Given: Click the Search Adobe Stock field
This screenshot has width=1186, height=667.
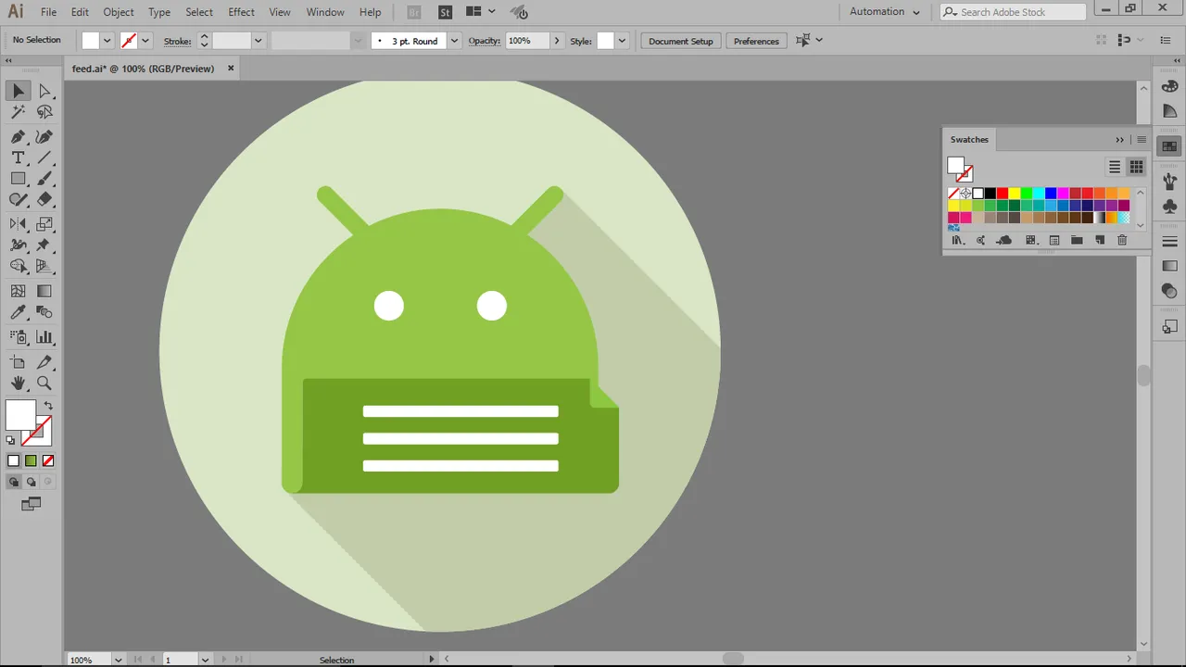Looking at the screenshot, I should (1013, 12).
